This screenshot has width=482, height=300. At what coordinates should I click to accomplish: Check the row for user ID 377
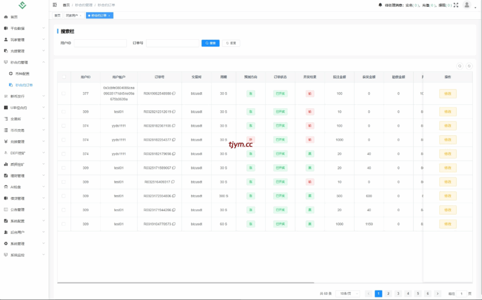point(64,94)
